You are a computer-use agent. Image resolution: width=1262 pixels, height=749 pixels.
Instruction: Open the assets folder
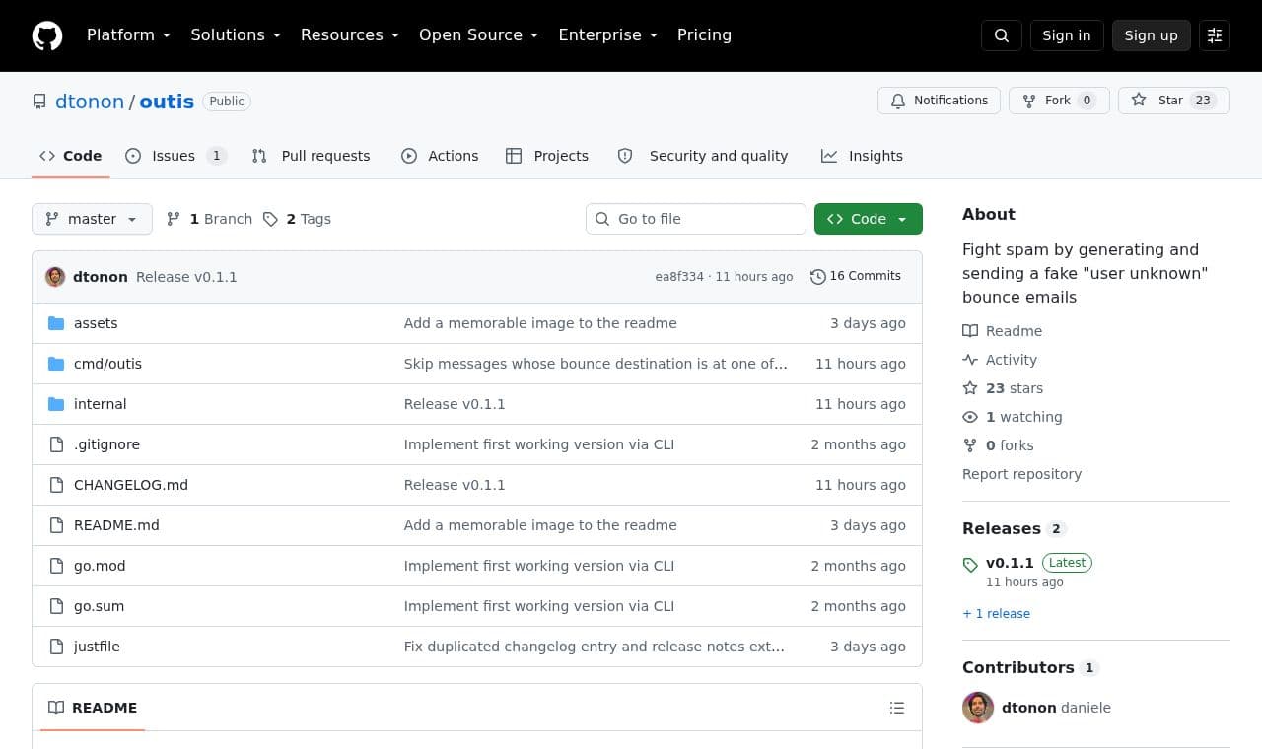point(96,323)
